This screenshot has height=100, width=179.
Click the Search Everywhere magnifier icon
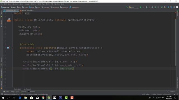(x=174, y=7)
